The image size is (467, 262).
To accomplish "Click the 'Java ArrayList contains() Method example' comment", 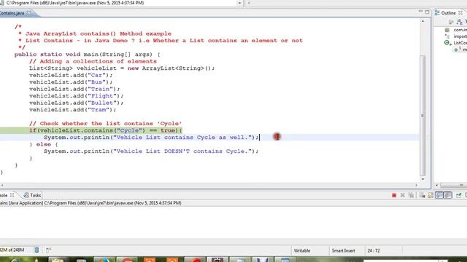I will (x=95, y=33).
